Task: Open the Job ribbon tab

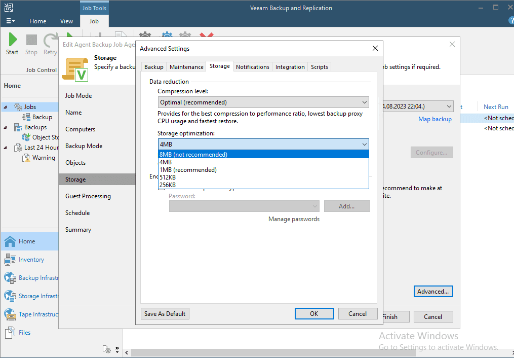Action: click(x=94, y=21)
